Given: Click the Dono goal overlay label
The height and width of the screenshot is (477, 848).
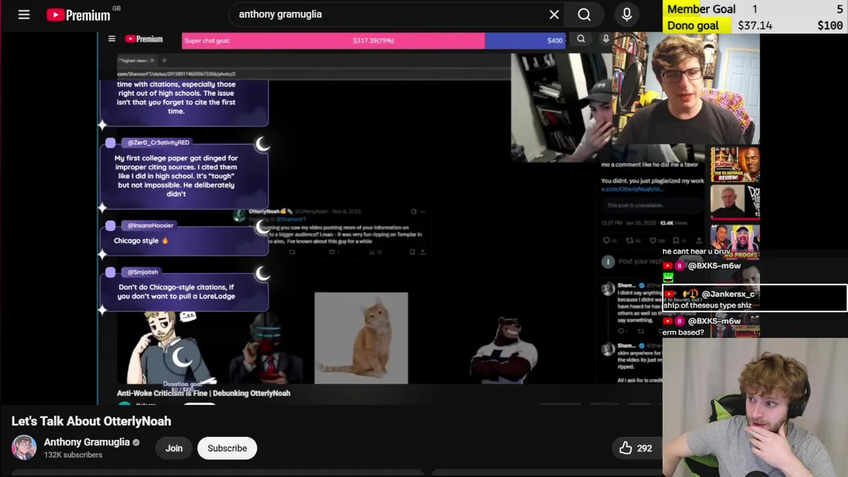Looking at the screenshot, I should click(693, 25).
